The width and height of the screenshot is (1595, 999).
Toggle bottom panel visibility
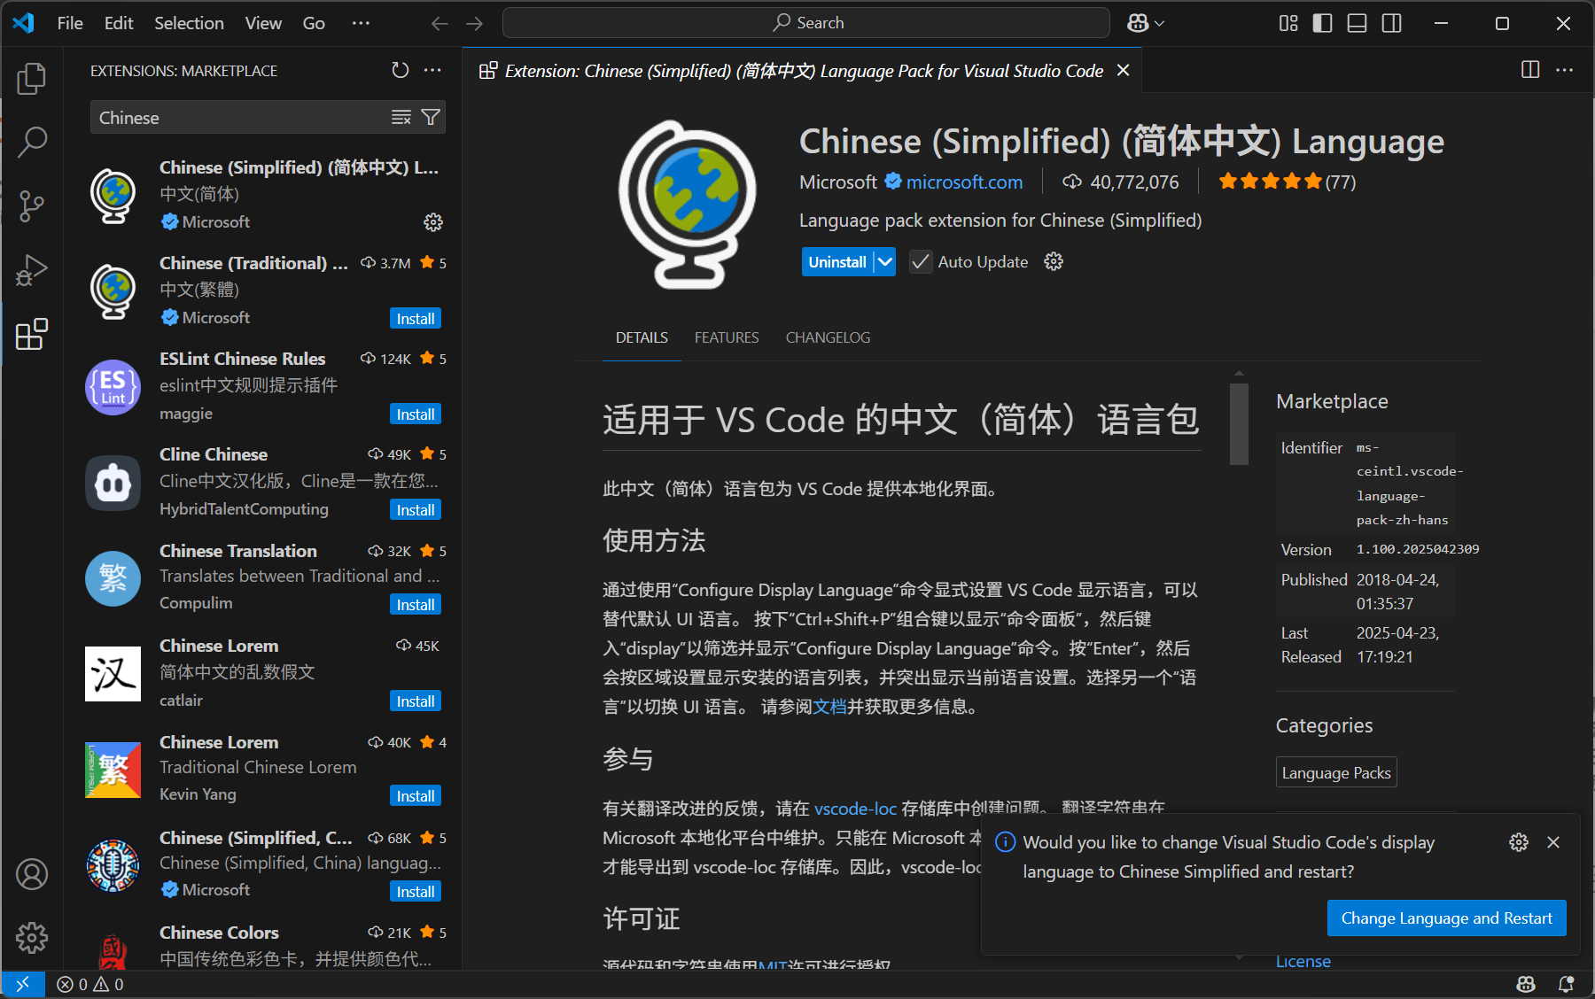tap(1357, 23)
